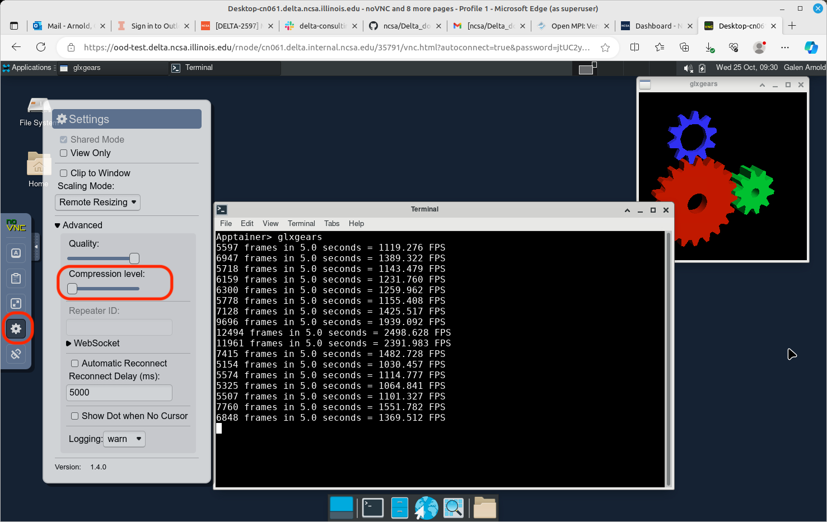Toggle noVNC fullscreen icon
The height and width of the screenshot is (522, 827).
click(16, 303)
